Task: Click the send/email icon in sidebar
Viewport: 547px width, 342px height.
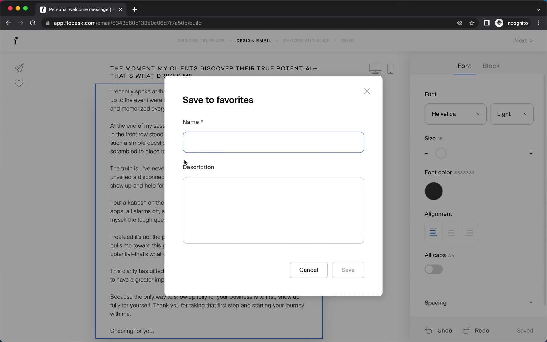Action: pyautogui.click(x=19, y=68)
